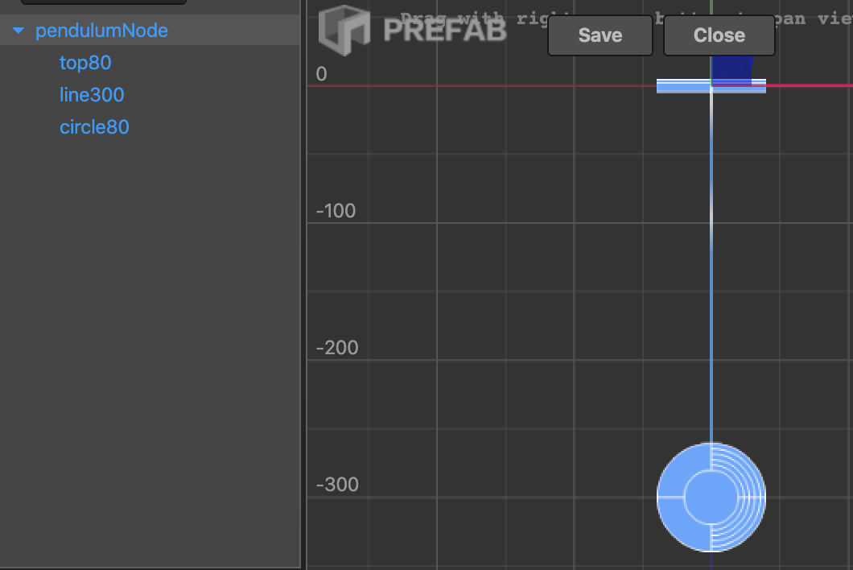Image resolution: width=853 pixels, height=570 pixels.
Task: Click the prefab cube logo icon
Action: pos(344,31)
